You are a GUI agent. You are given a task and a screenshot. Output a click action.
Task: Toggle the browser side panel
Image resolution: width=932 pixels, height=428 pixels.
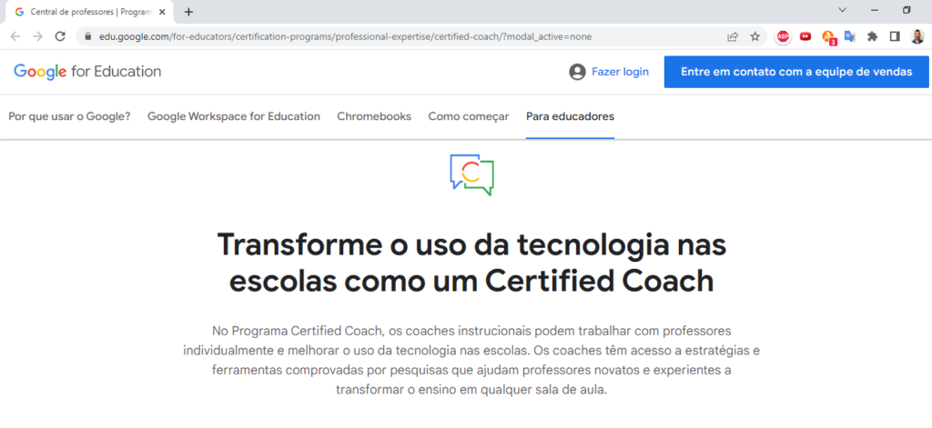pos(895,36)
